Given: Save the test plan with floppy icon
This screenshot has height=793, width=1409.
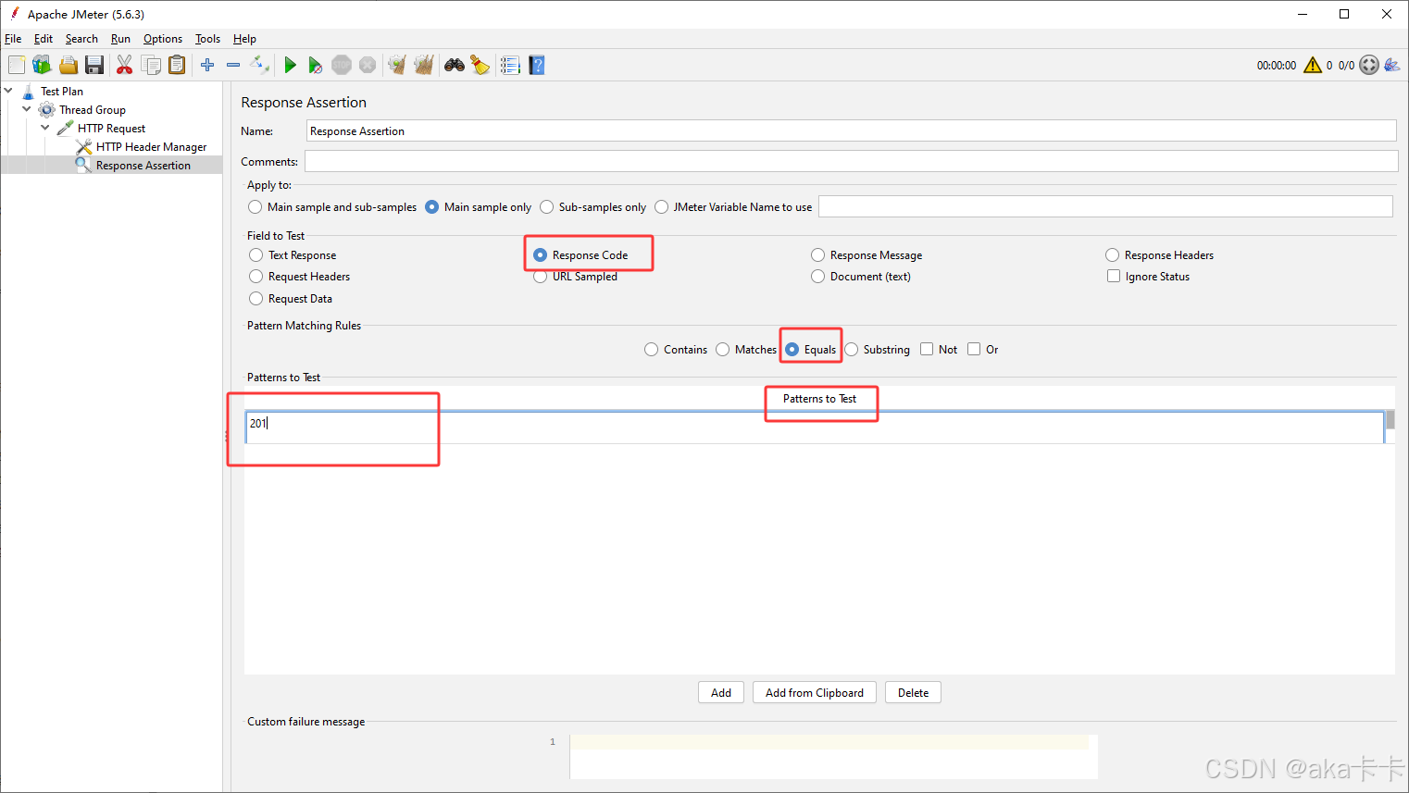Looking at the screenshot, I should [94, 65].
